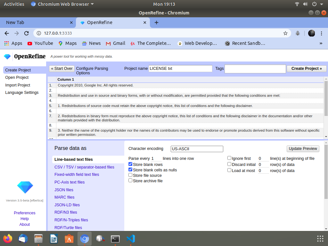Open the About link

point(25,225)
